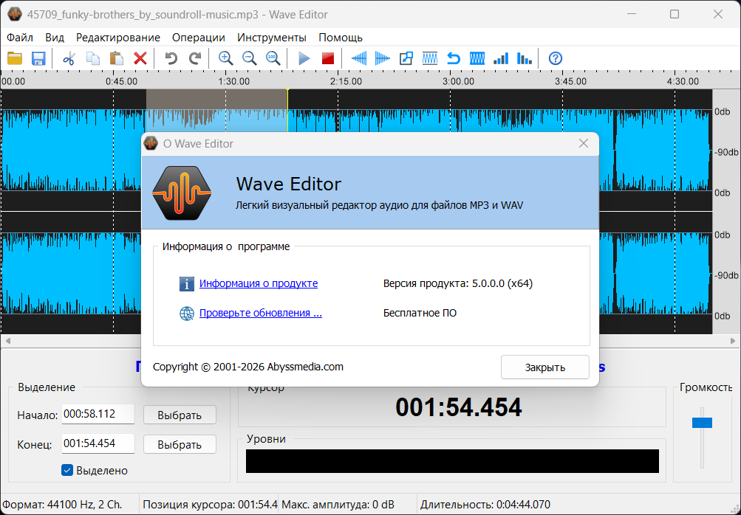
Task: Click the rising bars toolbar icon
Action: click(501, 58)
